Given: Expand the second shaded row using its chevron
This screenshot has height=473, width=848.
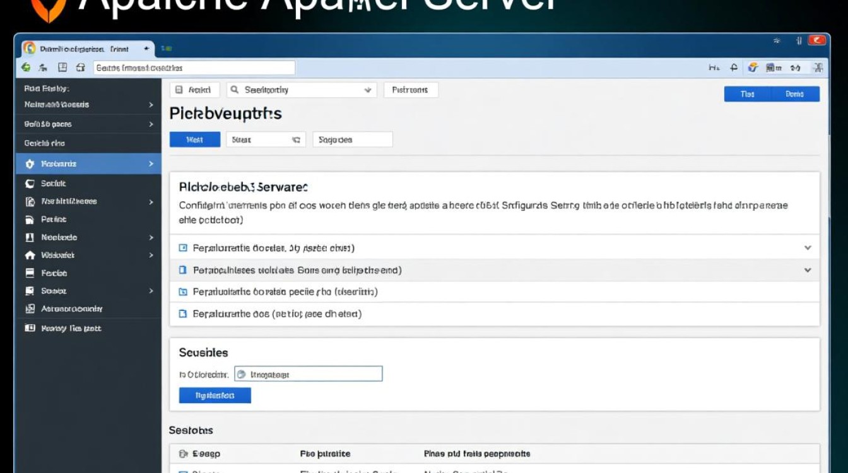Looking at the screenshot, I should click(x=807, y=270).
